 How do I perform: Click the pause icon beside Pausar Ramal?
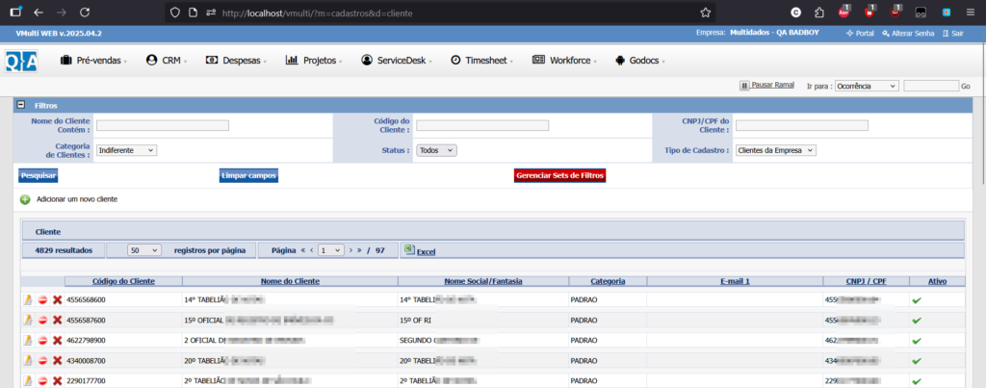pyautogui.click(x=744, y=86)
